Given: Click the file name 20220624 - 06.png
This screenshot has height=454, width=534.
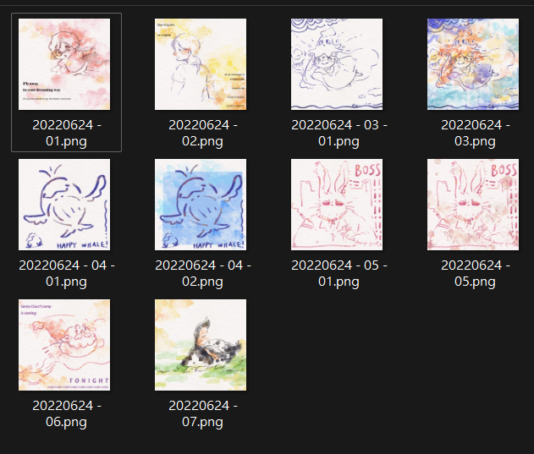Looking at the screenshot, I should point(67,413).
